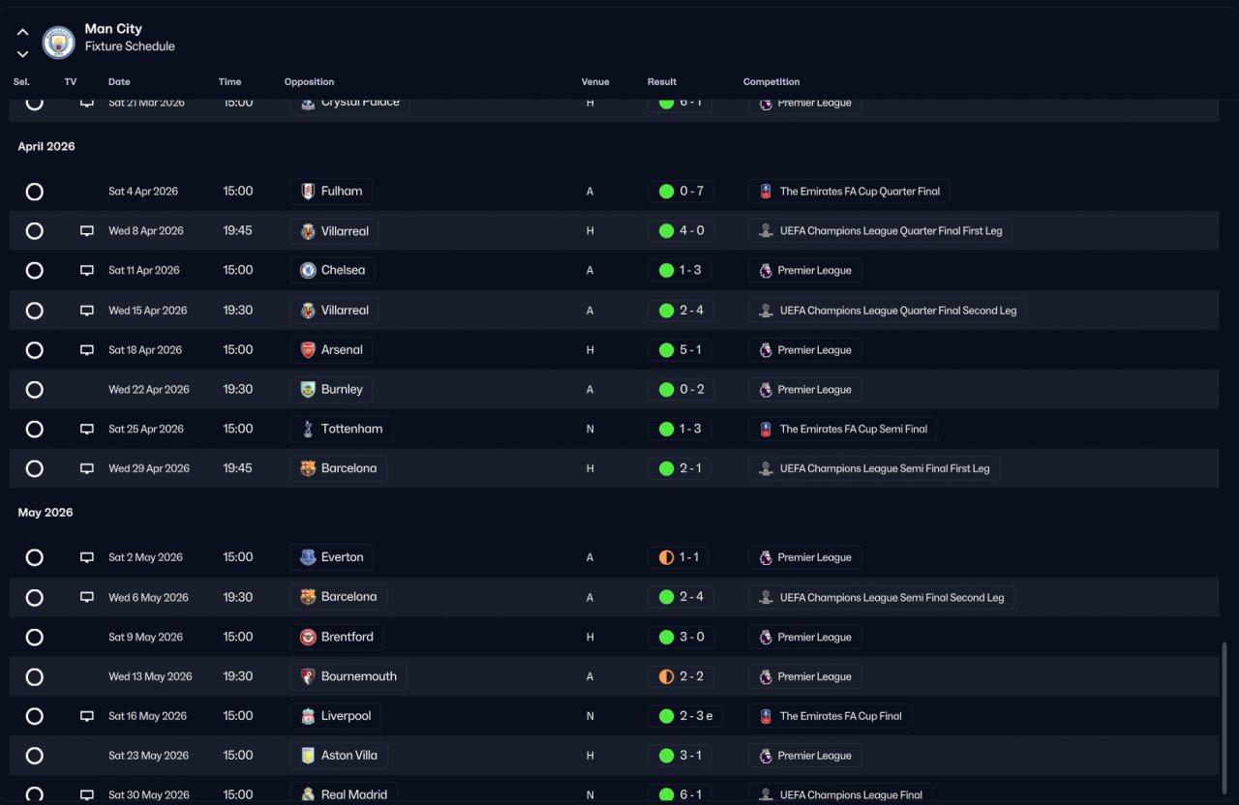Click the Chelsea club crest

click(308, 271)
